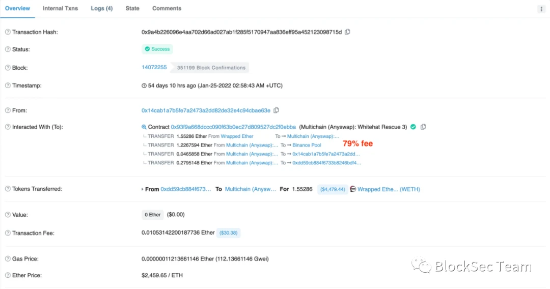The height and width of the screenshot is (289, 550).
Task: Click the 351199 Block Confirmations badge
Action: [210, 68]
